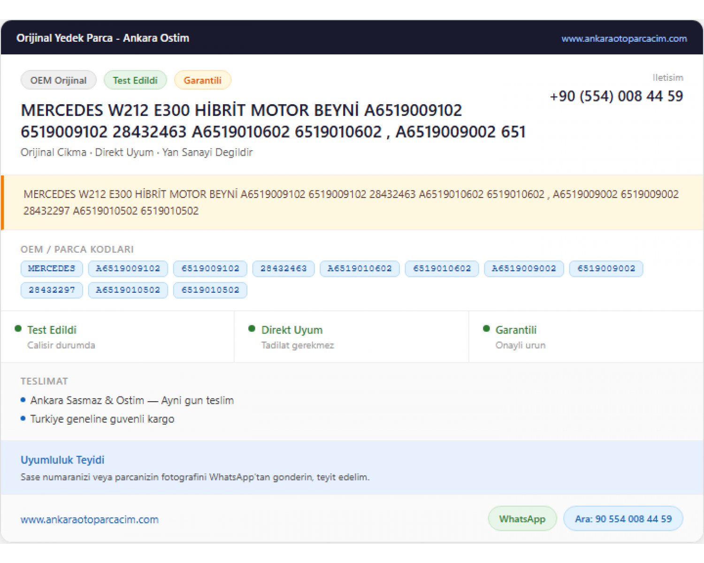Click the 6519009002 code chip
Screen dimensions: 704x563
[606, 269]
